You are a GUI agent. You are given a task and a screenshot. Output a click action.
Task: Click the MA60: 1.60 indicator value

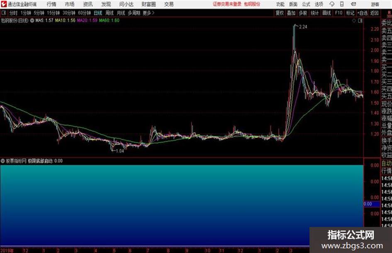tap(109, 20)
